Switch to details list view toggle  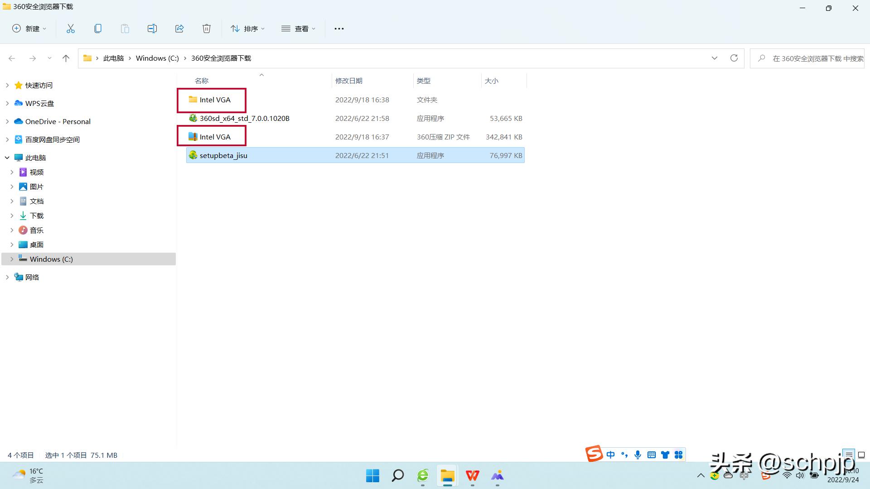(849, 455)
